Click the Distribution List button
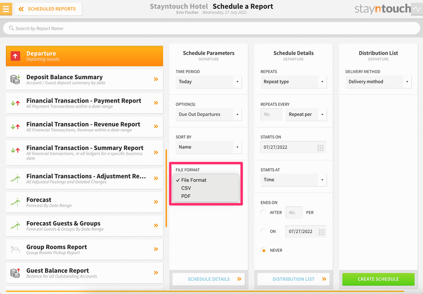Screen dimensions: 423x294 (x=293, y=279)
